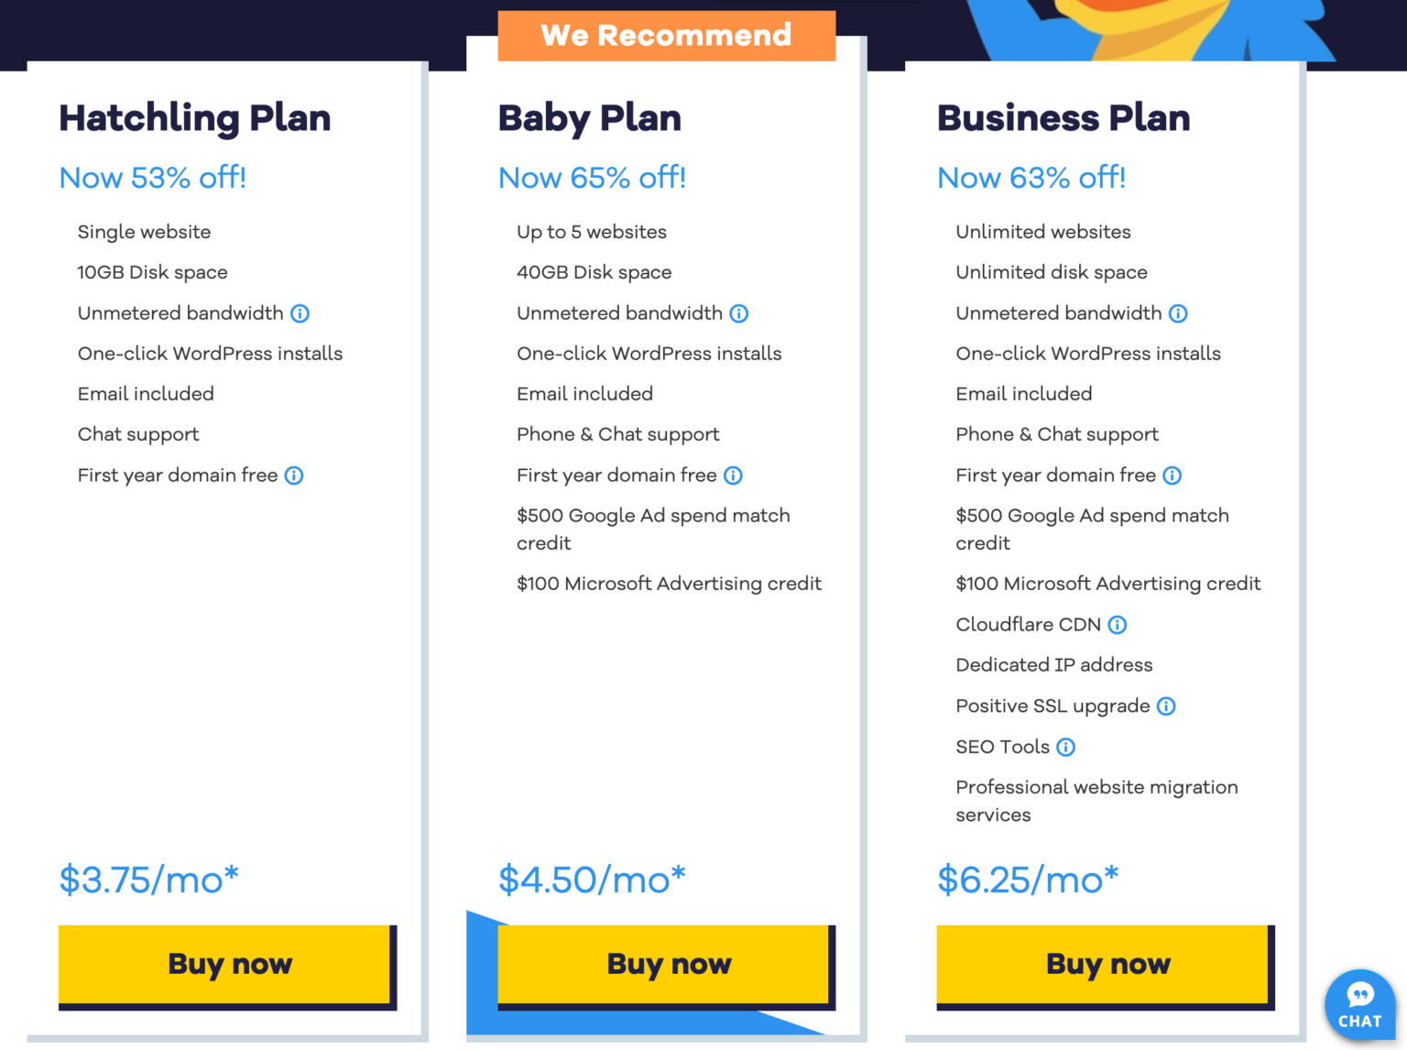Click the $3.75/mo* Hatchling price
Viewport: 1407px width, 1050px height.
point(149,880)
